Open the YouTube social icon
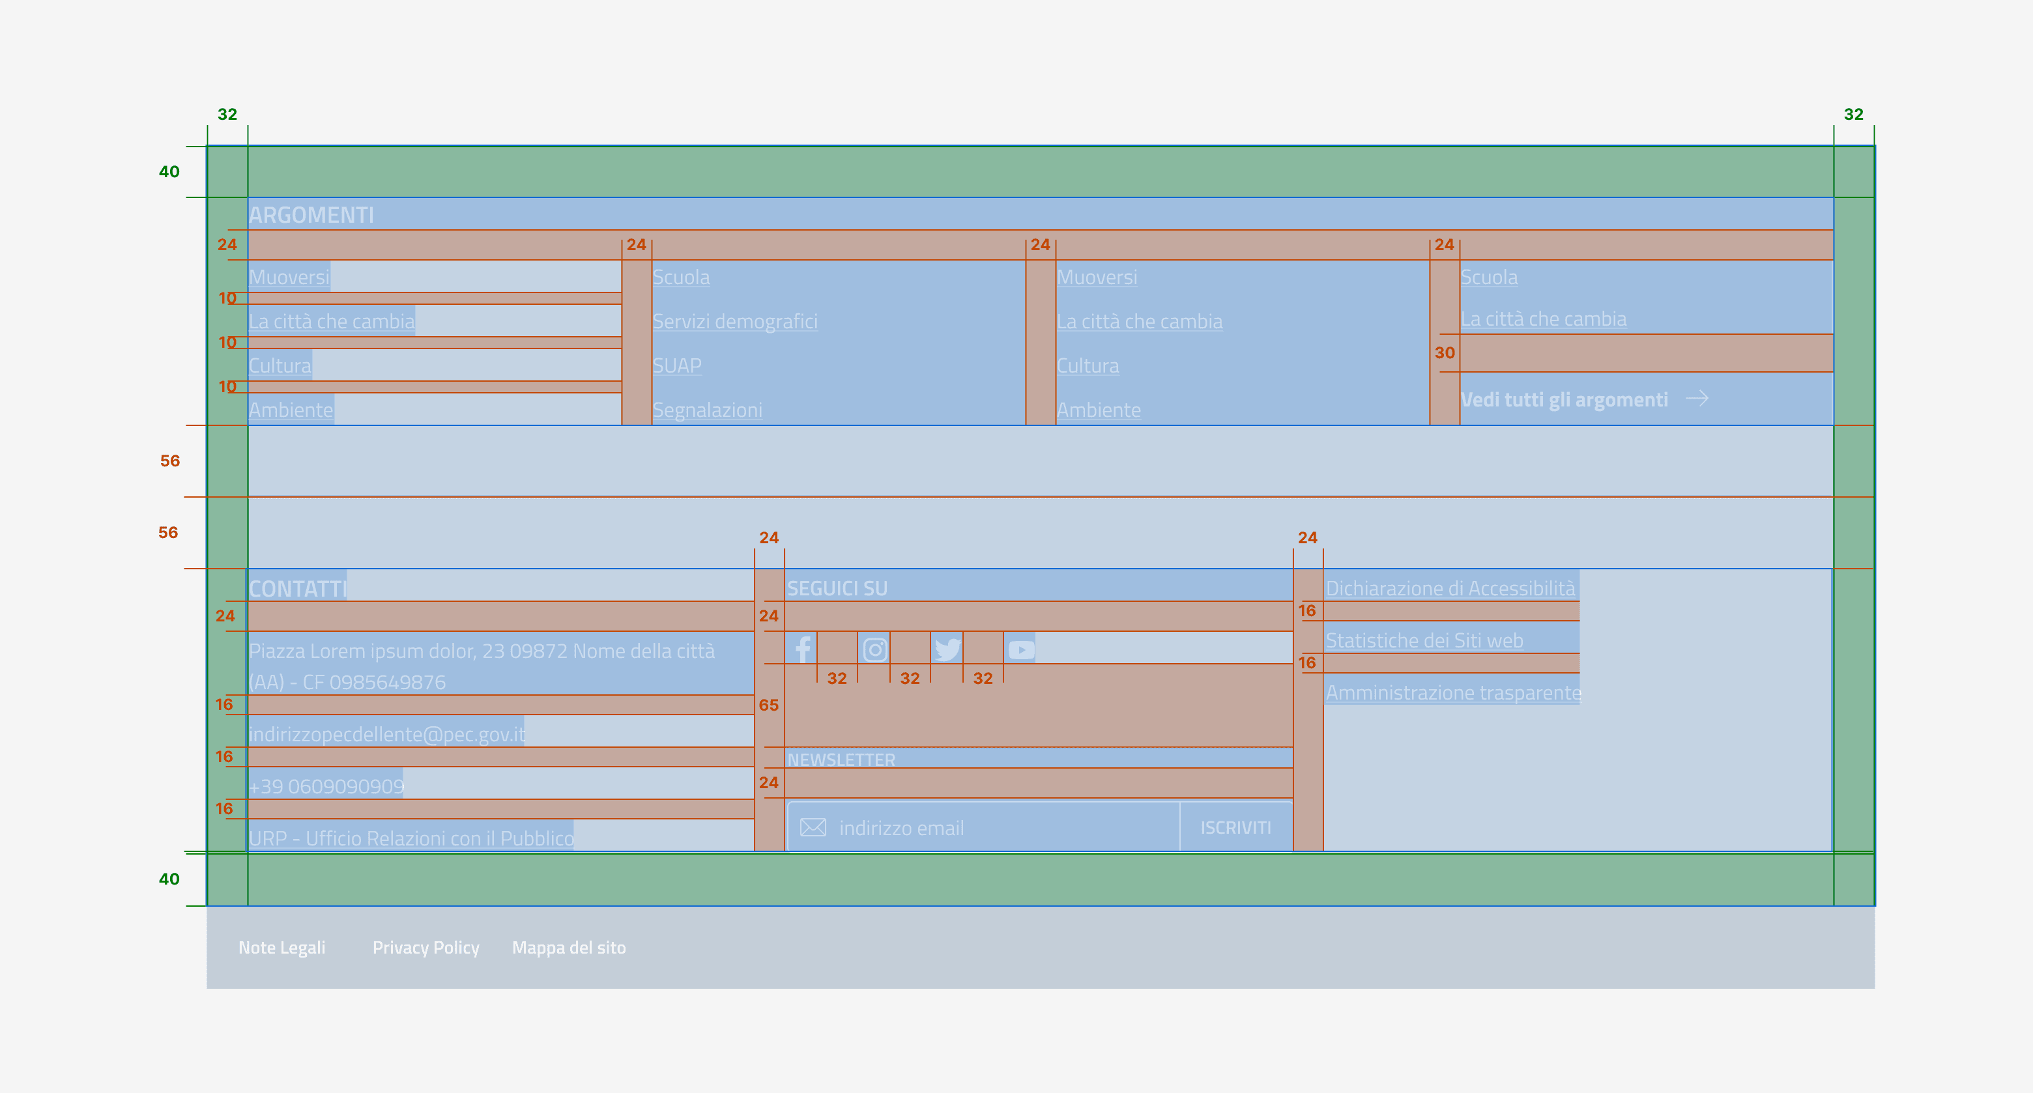 click(x=1020, y=649)
